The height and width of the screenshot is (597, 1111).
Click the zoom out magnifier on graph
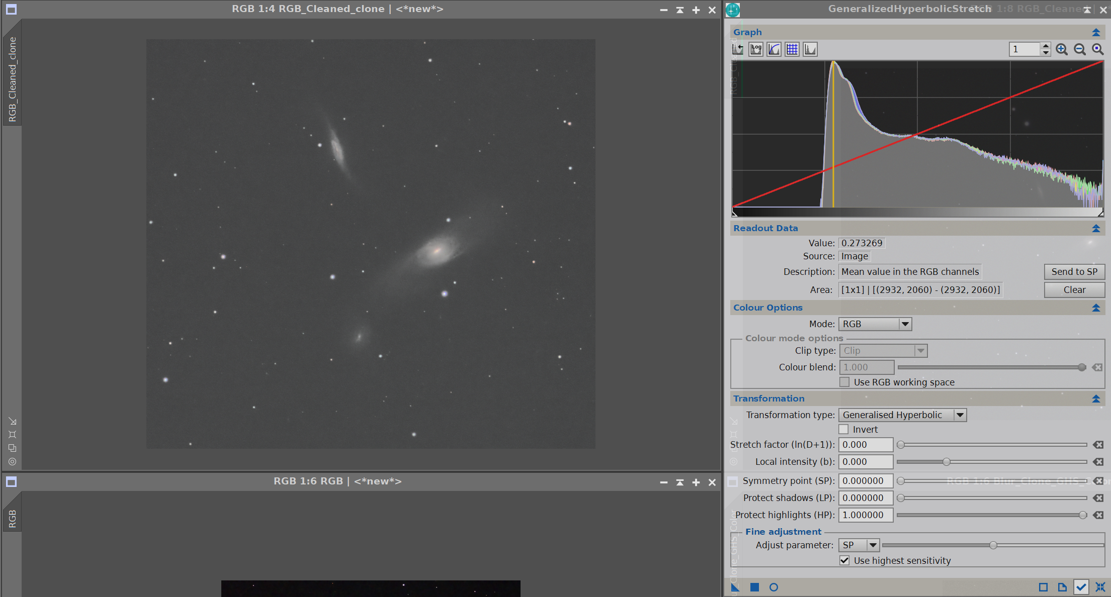tap(1080, 49)
